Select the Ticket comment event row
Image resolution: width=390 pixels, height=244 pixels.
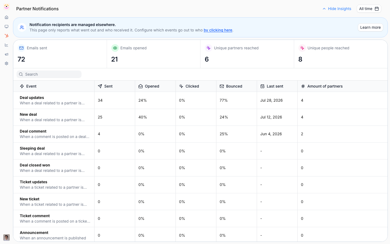point(200,219)
